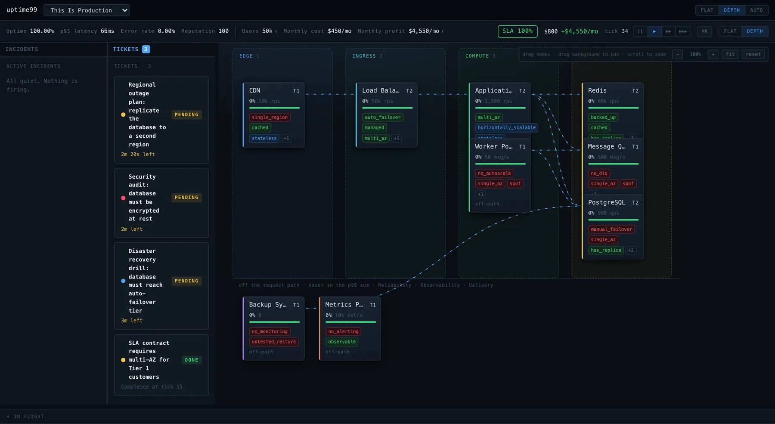Viewport: 775px width, 424px height.
Task: Open the Disaster recovery drill ticket
Action: click(161, 286)
